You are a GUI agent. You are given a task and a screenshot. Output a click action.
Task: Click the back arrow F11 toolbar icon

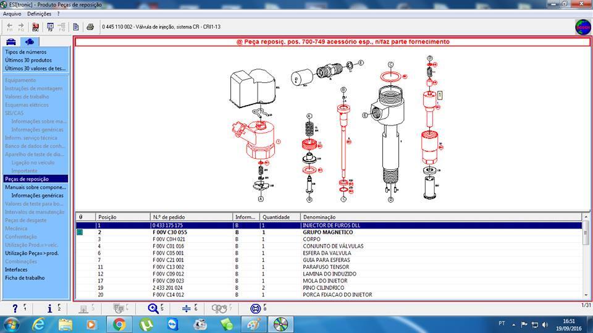(x=10, y=27)
